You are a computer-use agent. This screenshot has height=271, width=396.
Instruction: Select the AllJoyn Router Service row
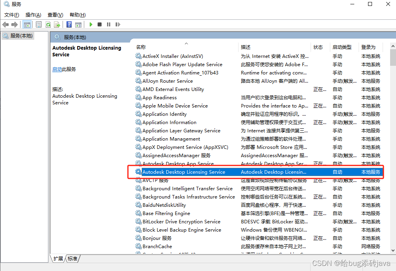pos(259,81)
